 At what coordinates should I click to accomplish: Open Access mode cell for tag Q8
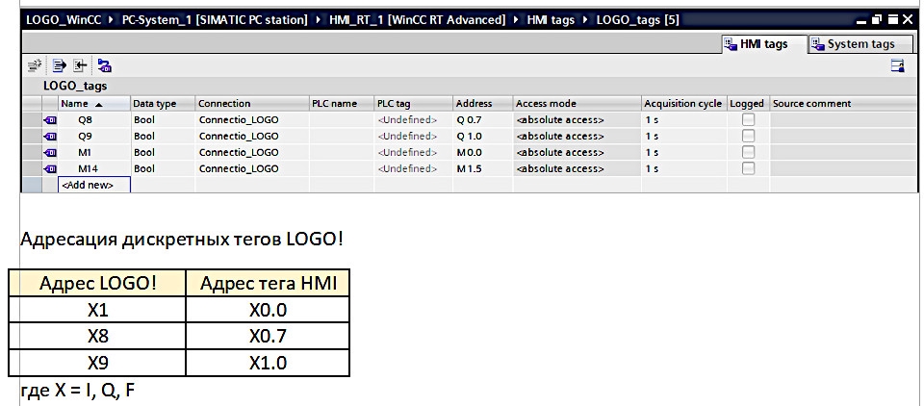(577, 119)
